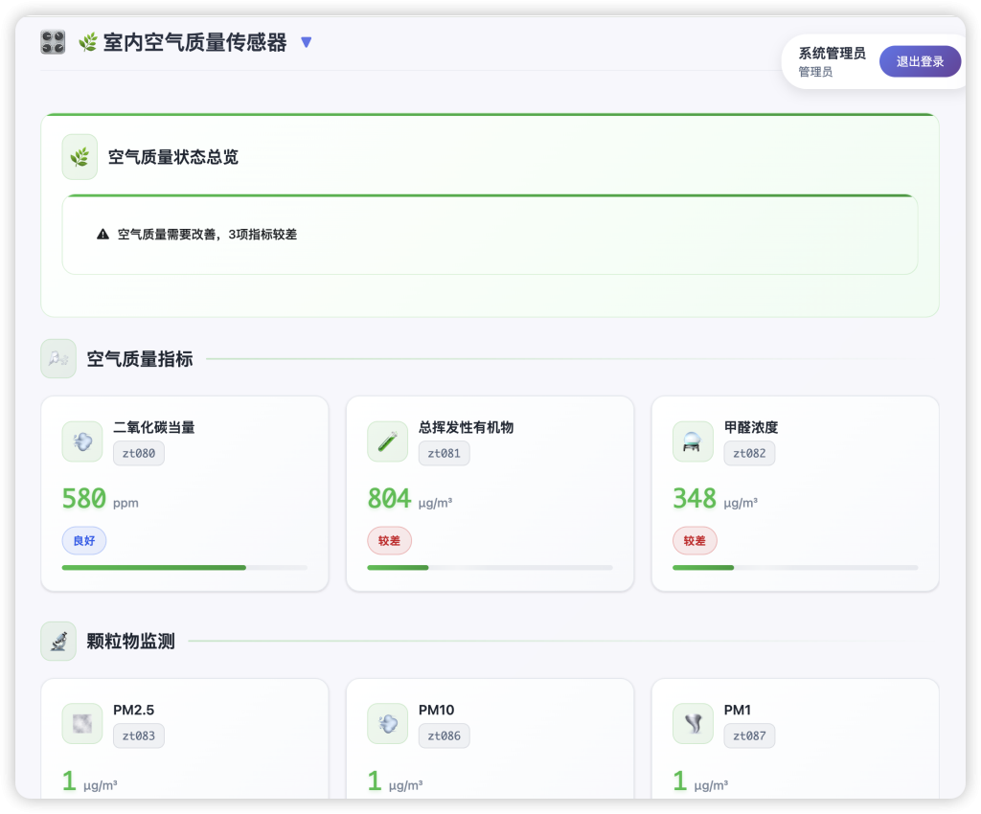Click the 较差 badge on 甲醛浓度 card
The image size is (981, 814).
point(695,541)
